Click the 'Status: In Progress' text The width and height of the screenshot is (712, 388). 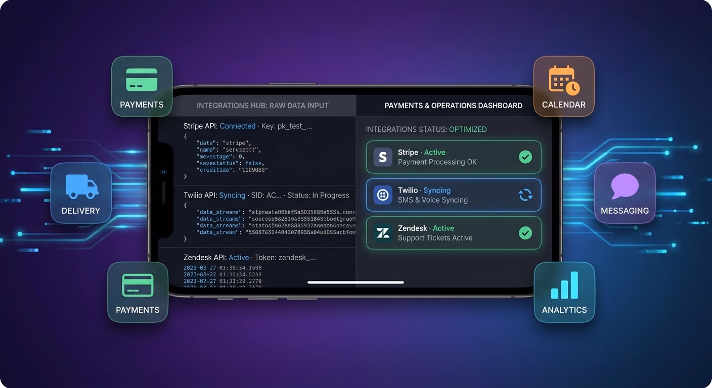(318, 196)
